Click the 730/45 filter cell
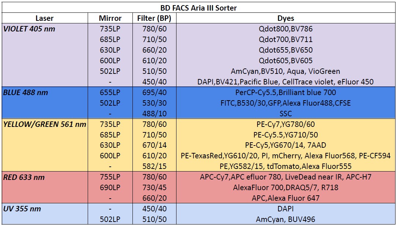Image resolution: width=397 pixels, height=226 pixels. coord(154,188)
